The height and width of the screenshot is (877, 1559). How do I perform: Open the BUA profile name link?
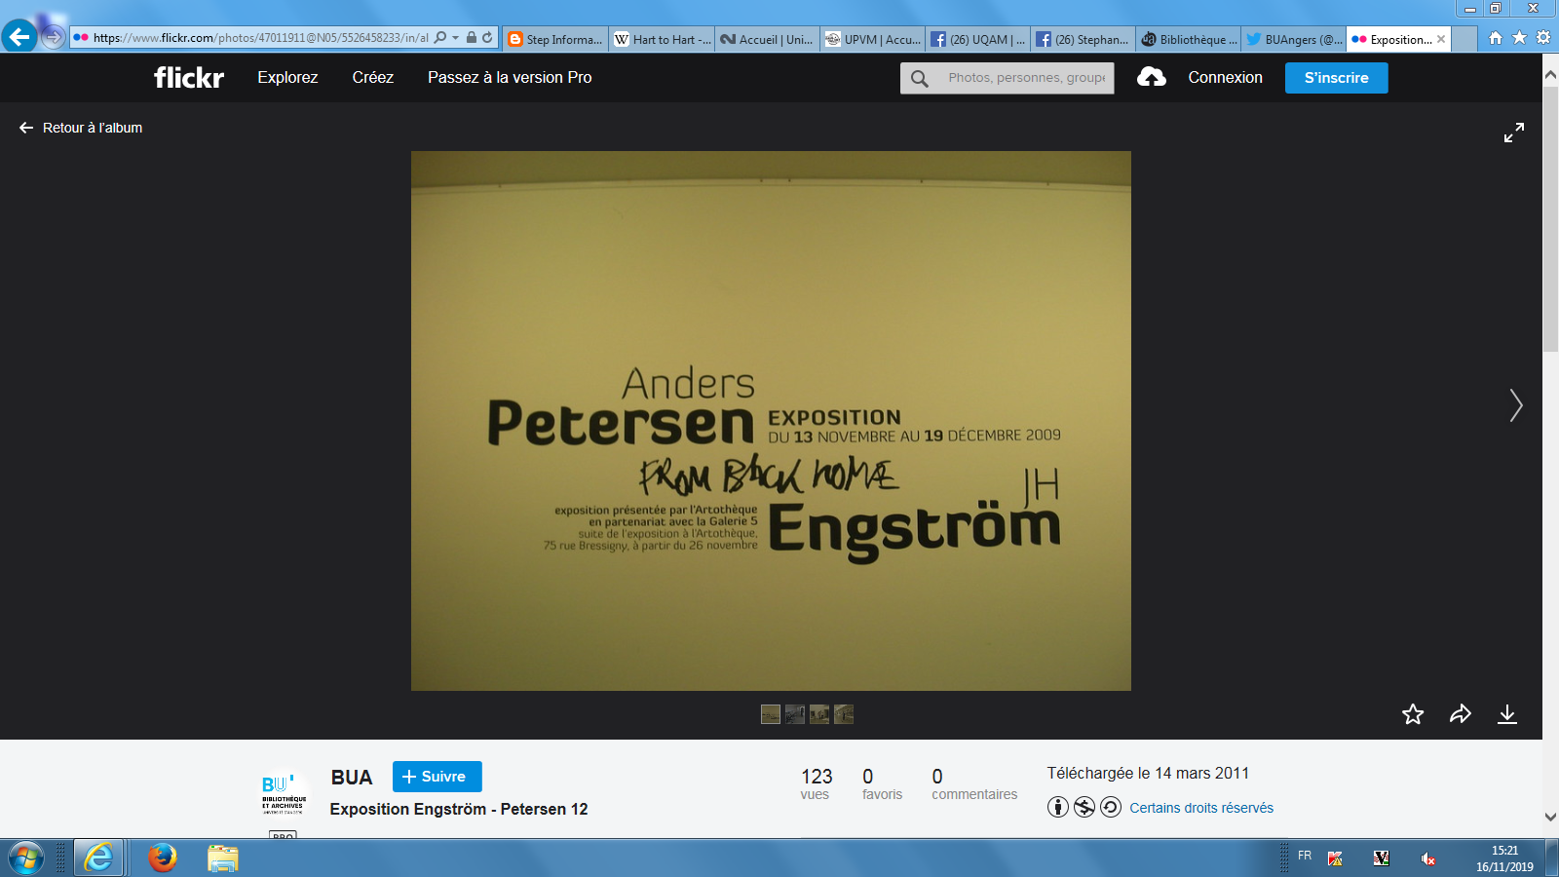[352, 778]
